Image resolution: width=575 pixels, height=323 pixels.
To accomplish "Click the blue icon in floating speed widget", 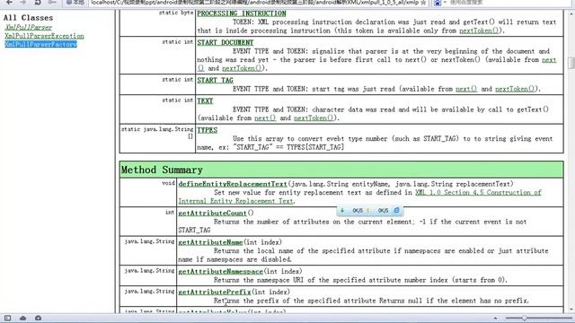I will click(396, 211).
